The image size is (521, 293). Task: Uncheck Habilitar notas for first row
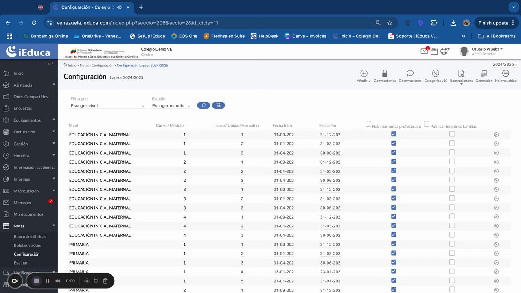(x=394, y=134)
